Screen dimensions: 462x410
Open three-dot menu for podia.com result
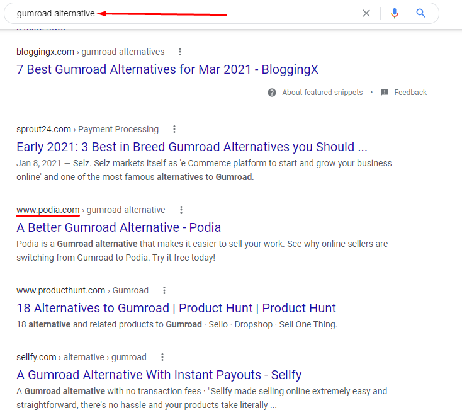pyautogui.click(x=181, y=210)
